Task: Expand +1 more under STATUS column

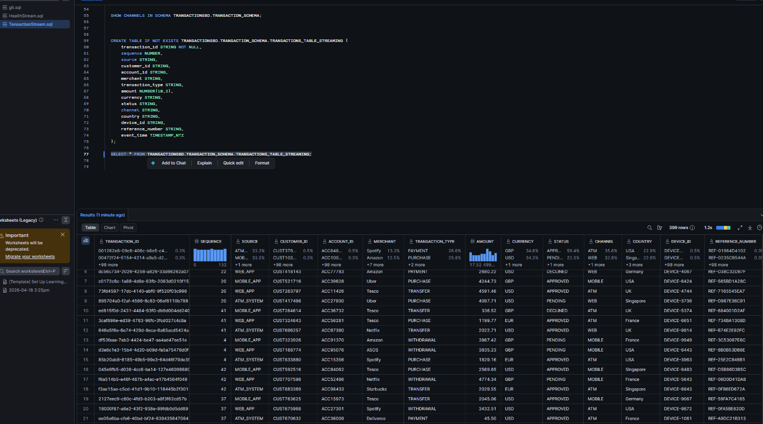Action: 555,265
